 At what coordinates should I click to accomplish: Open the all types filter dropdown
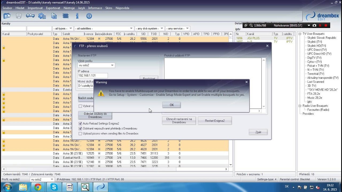pos(71,29)
